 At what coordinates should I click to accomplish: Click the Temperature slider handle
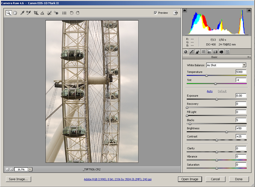tap(206, 75)
